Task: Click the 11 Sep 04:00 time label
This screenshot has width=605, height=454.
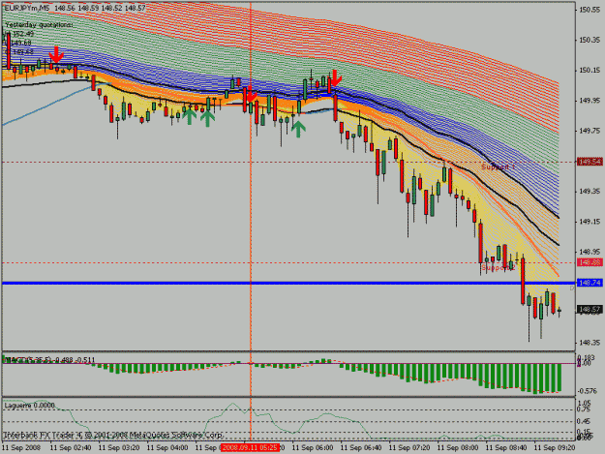Action: point(167,447)
